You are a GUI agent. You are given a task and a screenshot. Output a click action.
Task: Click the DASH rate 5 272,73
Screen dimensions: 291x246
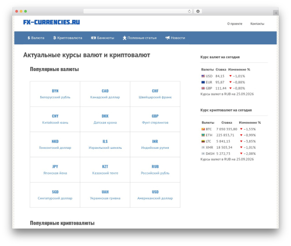click(223, 154)
